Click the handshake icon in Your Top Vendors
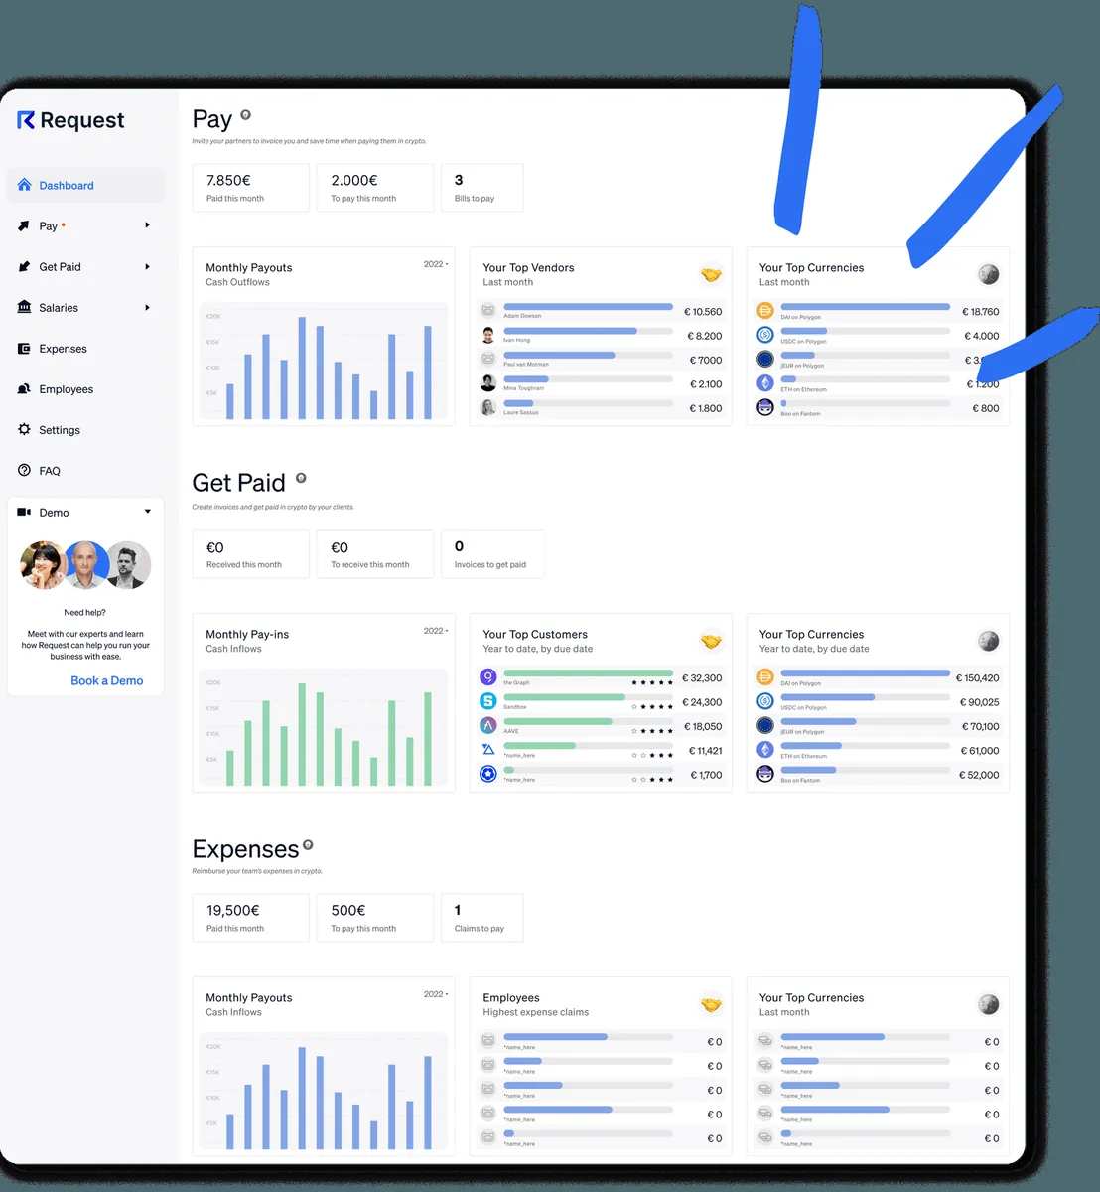1100x1192 pixels. pyautogui.click(x=711, y=275)
